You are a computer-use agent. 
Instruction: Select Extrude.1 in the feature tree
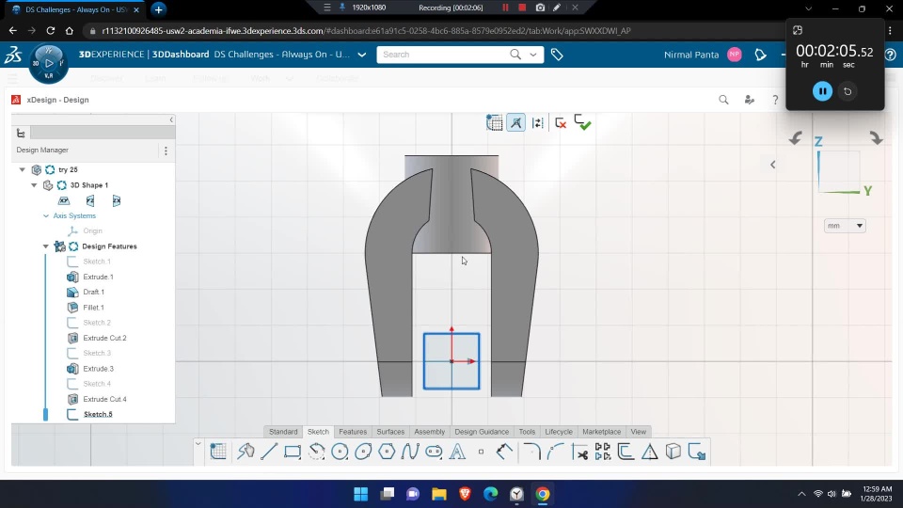coord(98,277)
